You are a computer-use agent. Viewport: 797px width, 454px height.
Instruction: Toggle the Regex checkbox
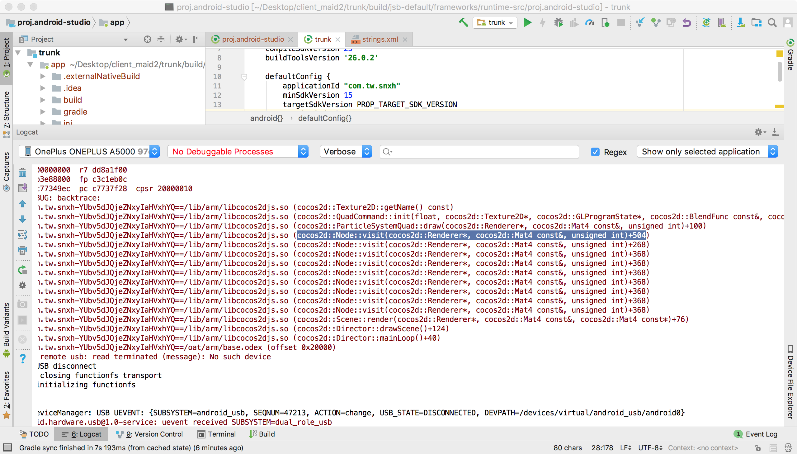pos(595,152)
